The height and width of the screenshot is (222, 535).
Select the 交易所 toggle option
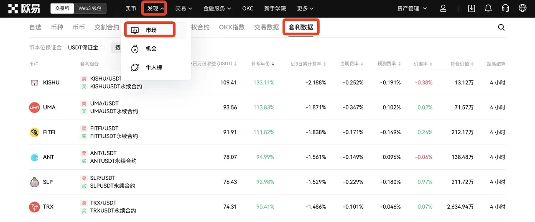[x=62, y=8]
